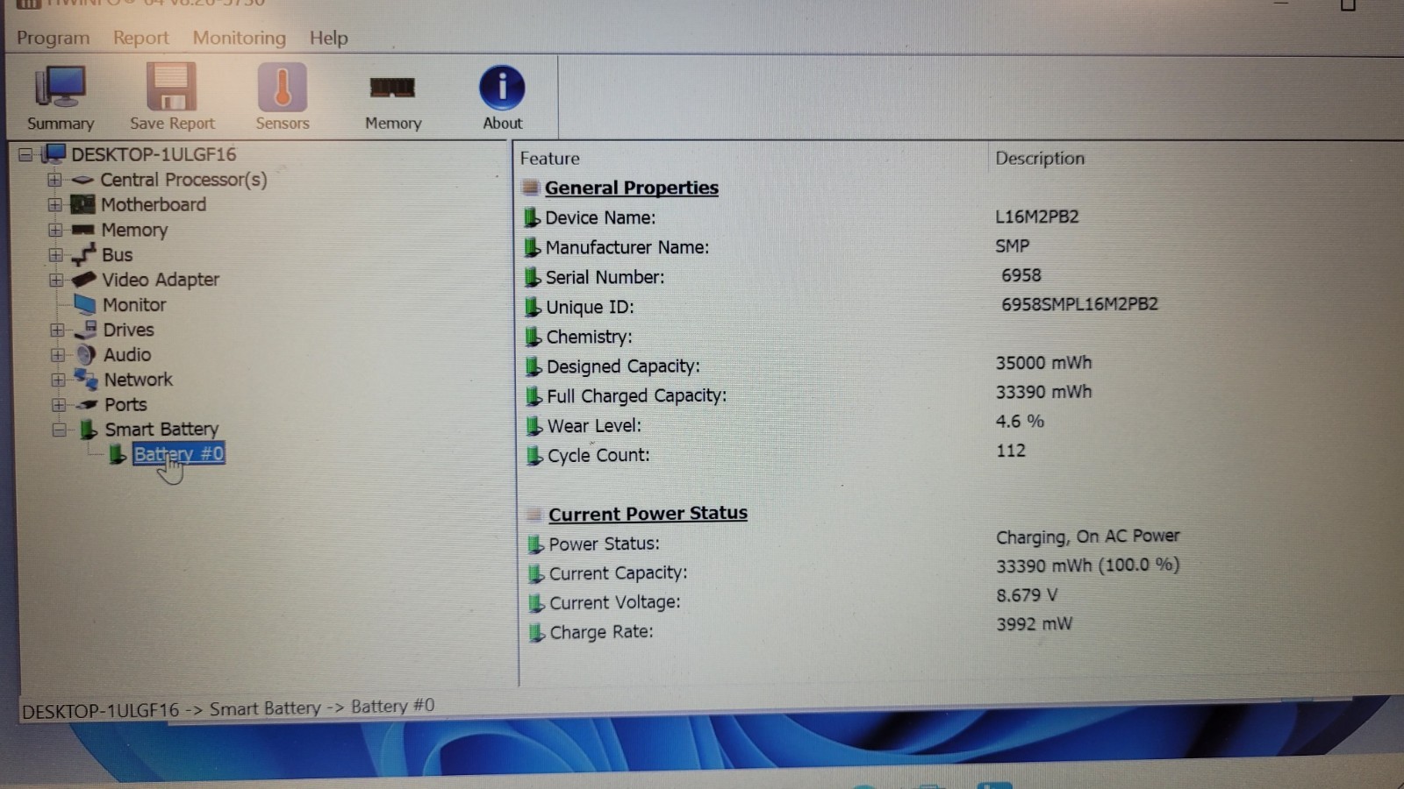
Task: Select the General Properties heading
Action: coord(631,188)
